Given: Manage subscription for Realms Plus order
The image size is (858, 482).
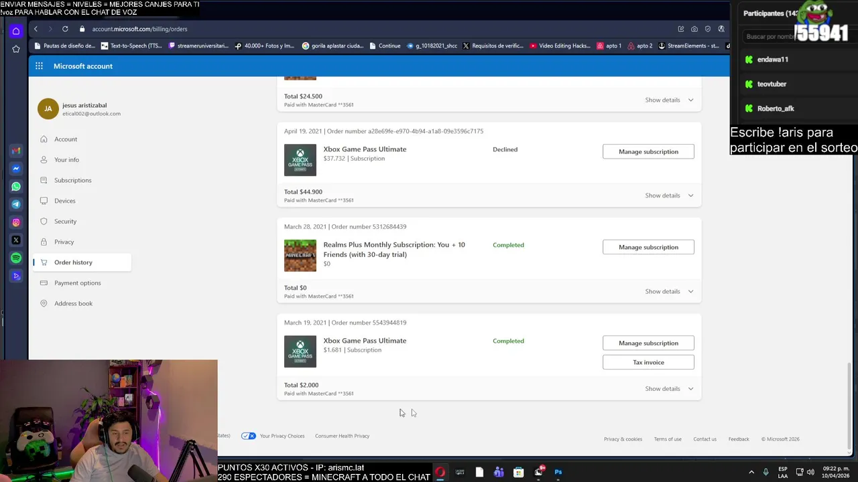Looking at the screenshot, I should [648, 247].
